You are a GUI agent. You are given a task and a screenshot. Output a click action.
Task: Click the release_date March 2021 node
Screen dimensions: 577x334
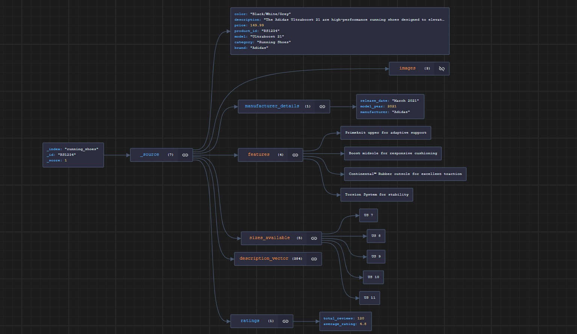pyautogui.click(x=390, y=107)
